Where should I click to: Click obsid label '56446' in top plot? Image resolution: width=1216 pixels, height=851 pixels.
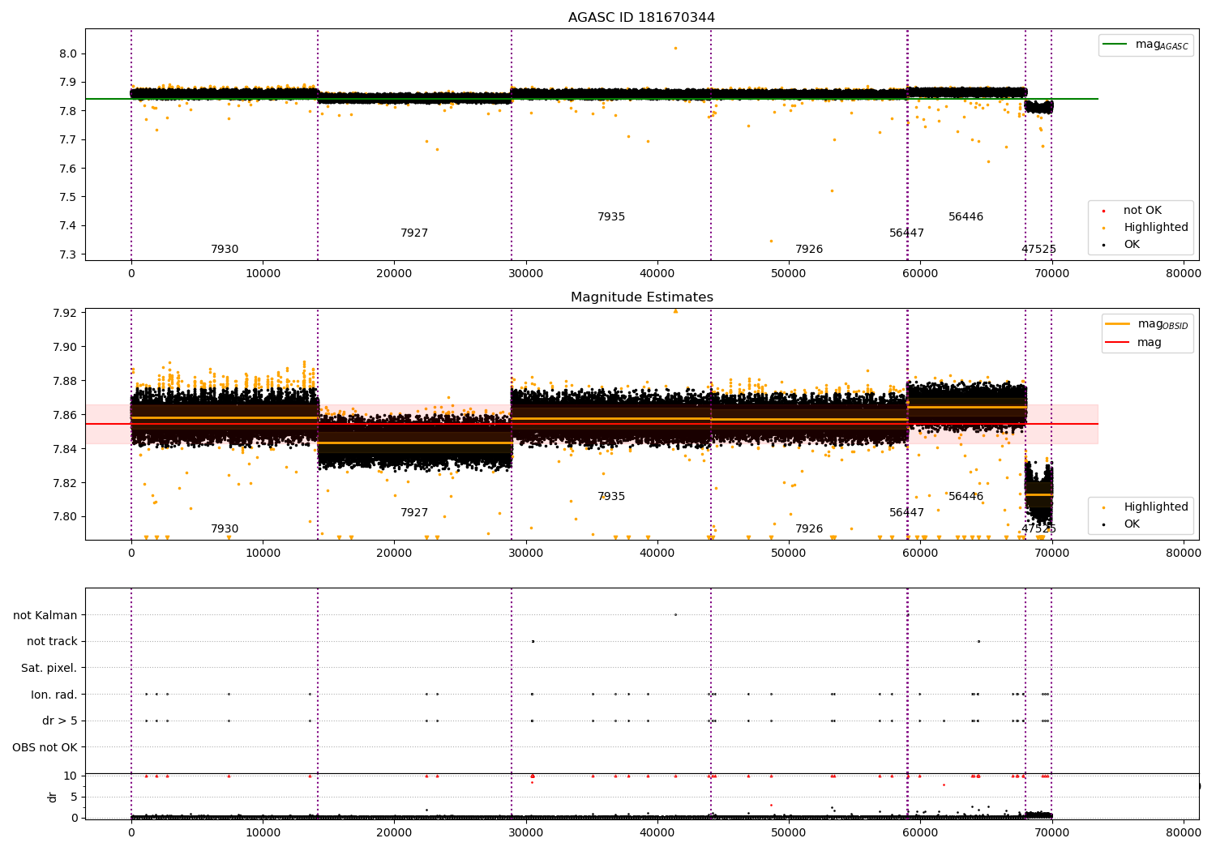pos(966,217)
